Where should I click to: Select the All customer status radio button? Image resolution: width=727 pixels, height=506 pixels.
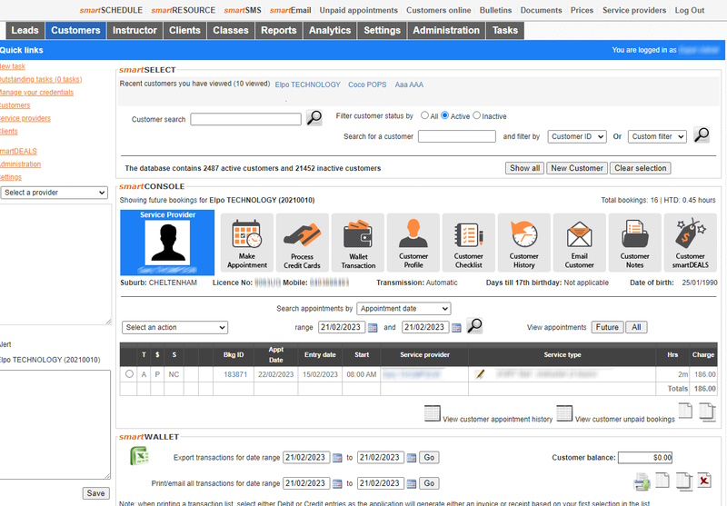[423, 116]
